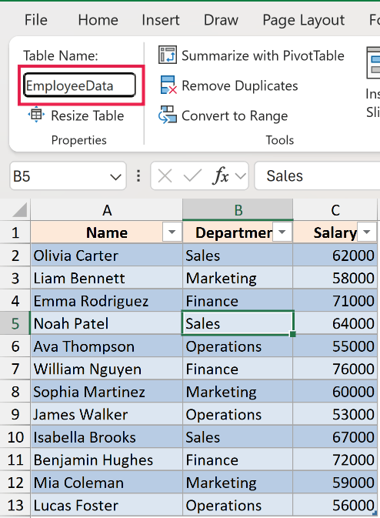
Task: Open the Draw tab
Action: coord(221,20)
